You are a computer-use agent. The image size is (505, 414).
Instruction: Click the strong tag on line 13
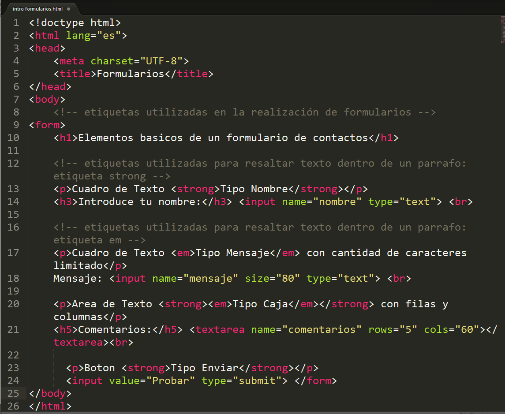tap(196, 189)
